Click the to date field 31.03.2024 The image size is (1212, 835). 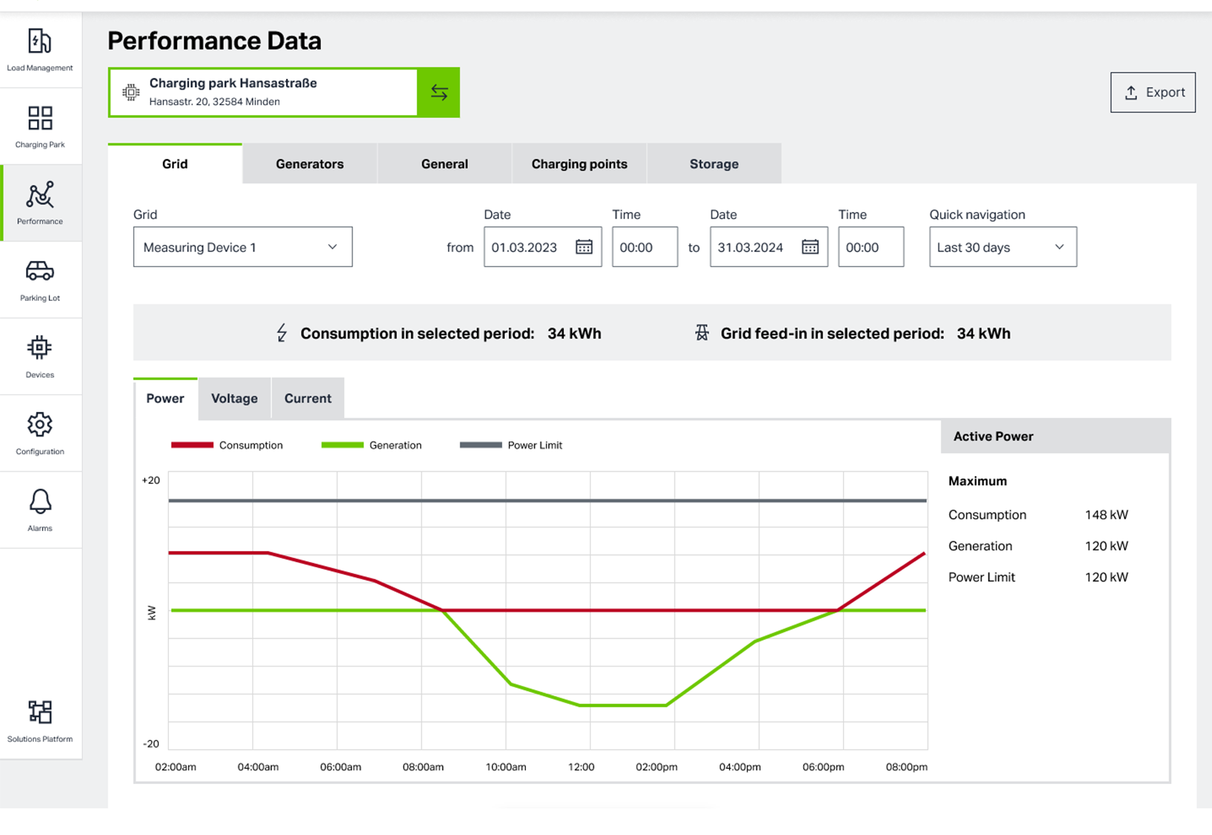(768, 247)
